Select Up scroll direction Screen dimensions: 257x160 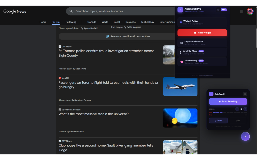tap(238, 121)
